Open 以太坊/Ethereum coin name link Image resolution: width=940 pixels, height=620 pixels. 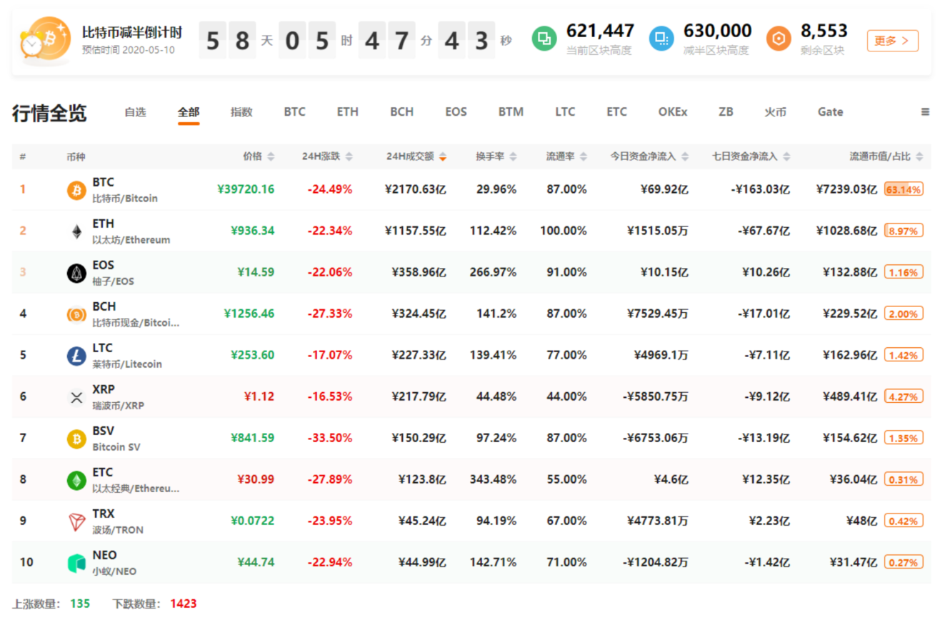click(131, 240)
